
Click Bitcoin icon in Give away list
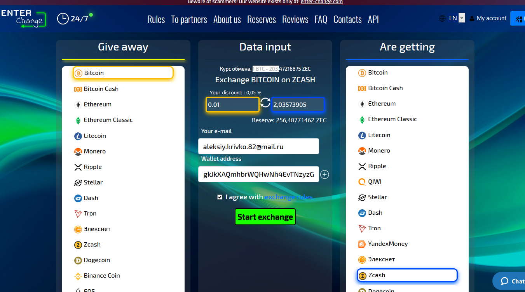pos(78,73)
